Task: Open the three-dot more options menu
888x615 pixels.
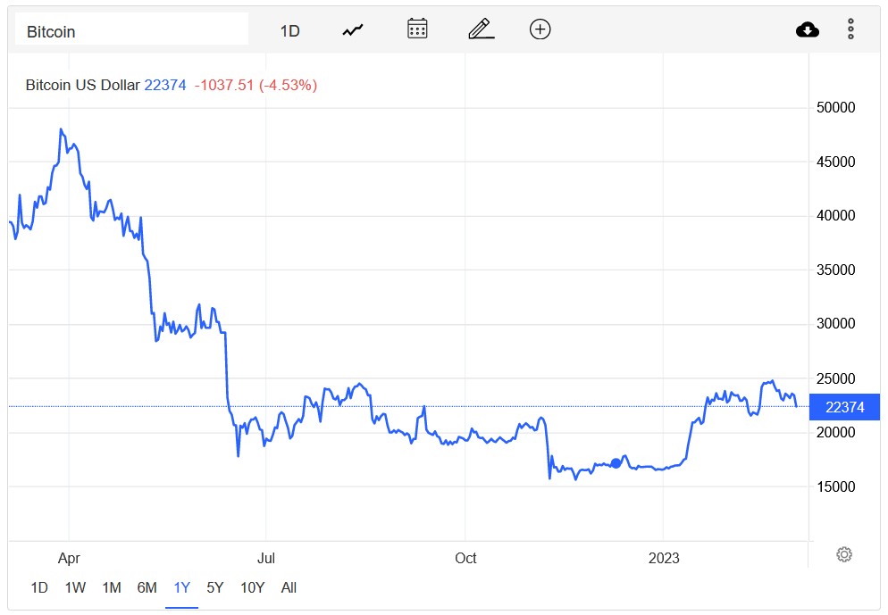Action: (x=850, y=29)
